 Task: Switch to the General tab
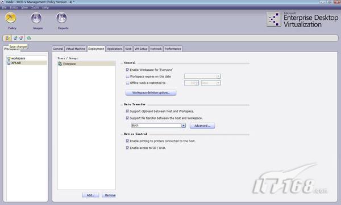point(58,49)
